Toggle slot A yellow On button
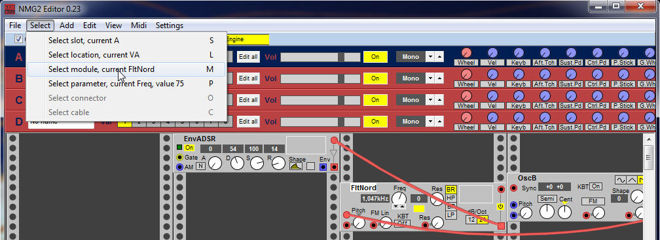The width and height of the screenshot is (660, 240). coord(375,57)
